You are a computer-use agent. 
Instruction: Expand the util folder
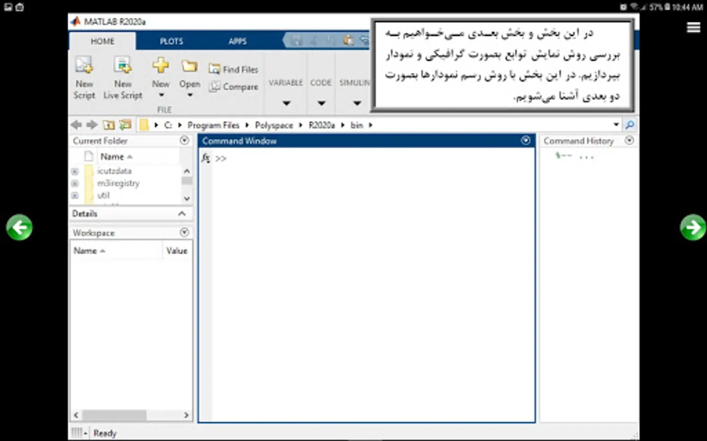[75, 196]
